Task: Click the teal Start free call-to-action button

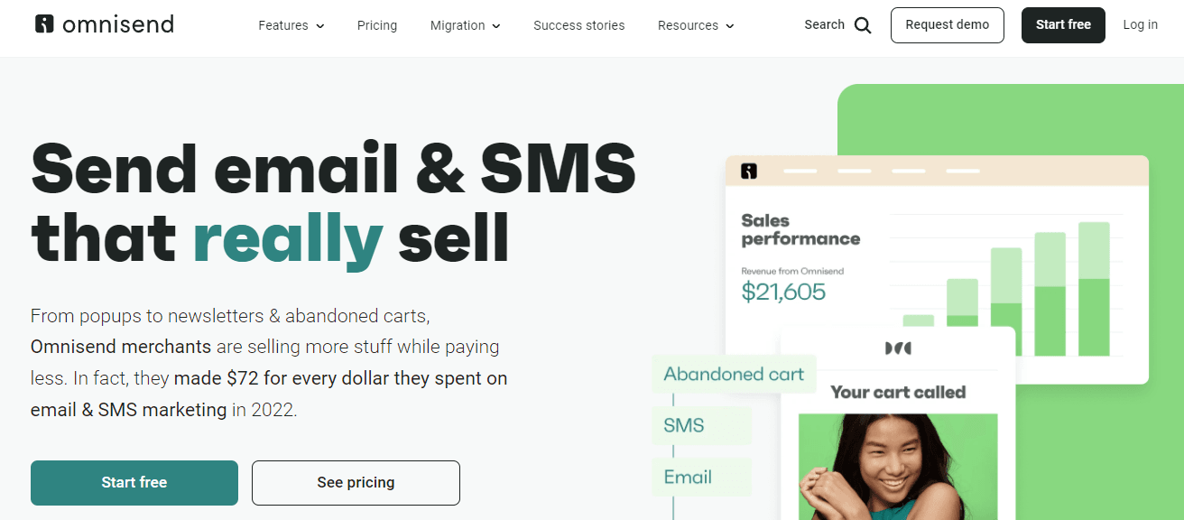Action: click(134, 483)
